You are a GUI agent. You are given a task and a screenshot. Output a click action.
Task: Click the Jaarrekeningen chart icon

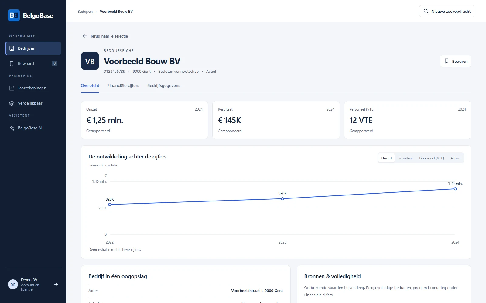(12, 88)
